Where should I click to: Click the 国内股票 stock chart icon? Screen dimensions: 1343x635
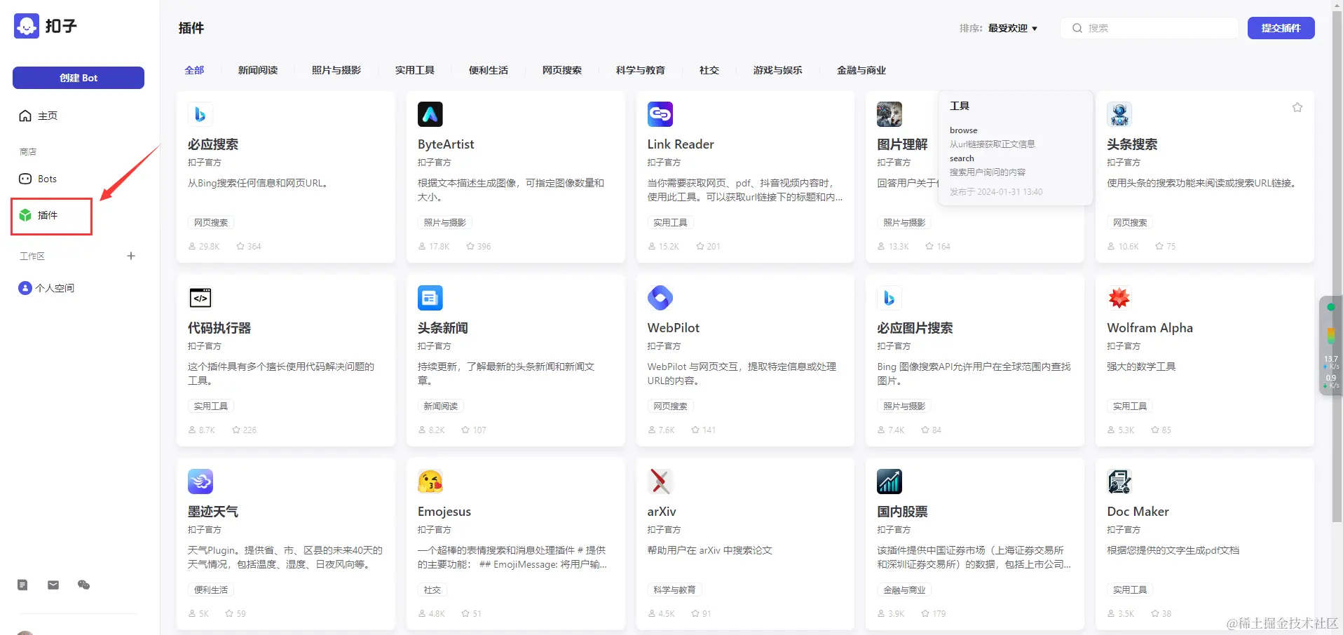pyautogui.click(x=889, y=482)
